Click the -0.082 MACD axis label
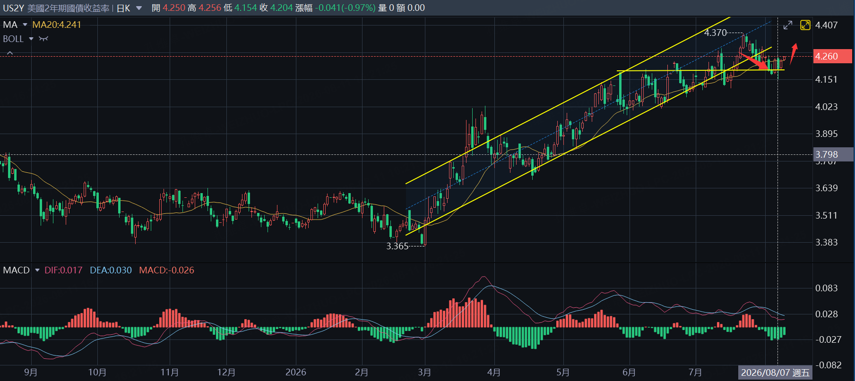This screenshot has height=381, width=855. pyautogui.click(x=828, y=365)
